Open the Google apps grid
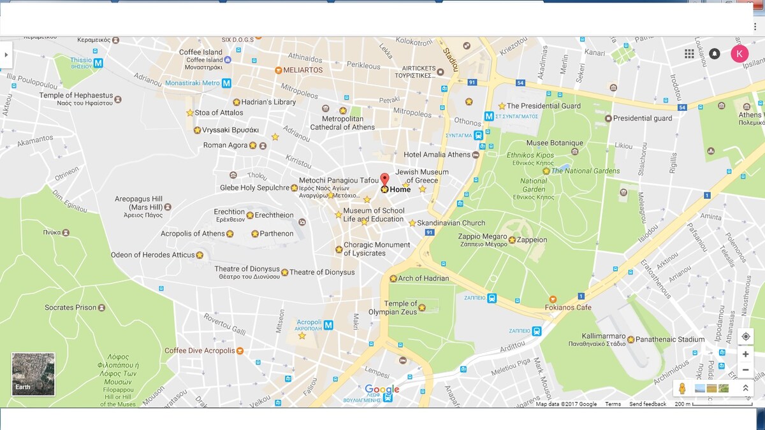This screenshot has width=765, height=430. [x=689, y=54]
